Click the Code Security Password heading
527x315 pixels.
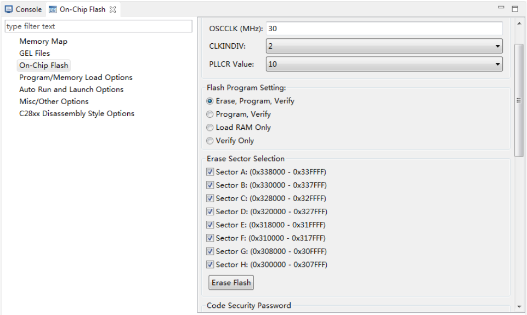[x=249, y=306]
